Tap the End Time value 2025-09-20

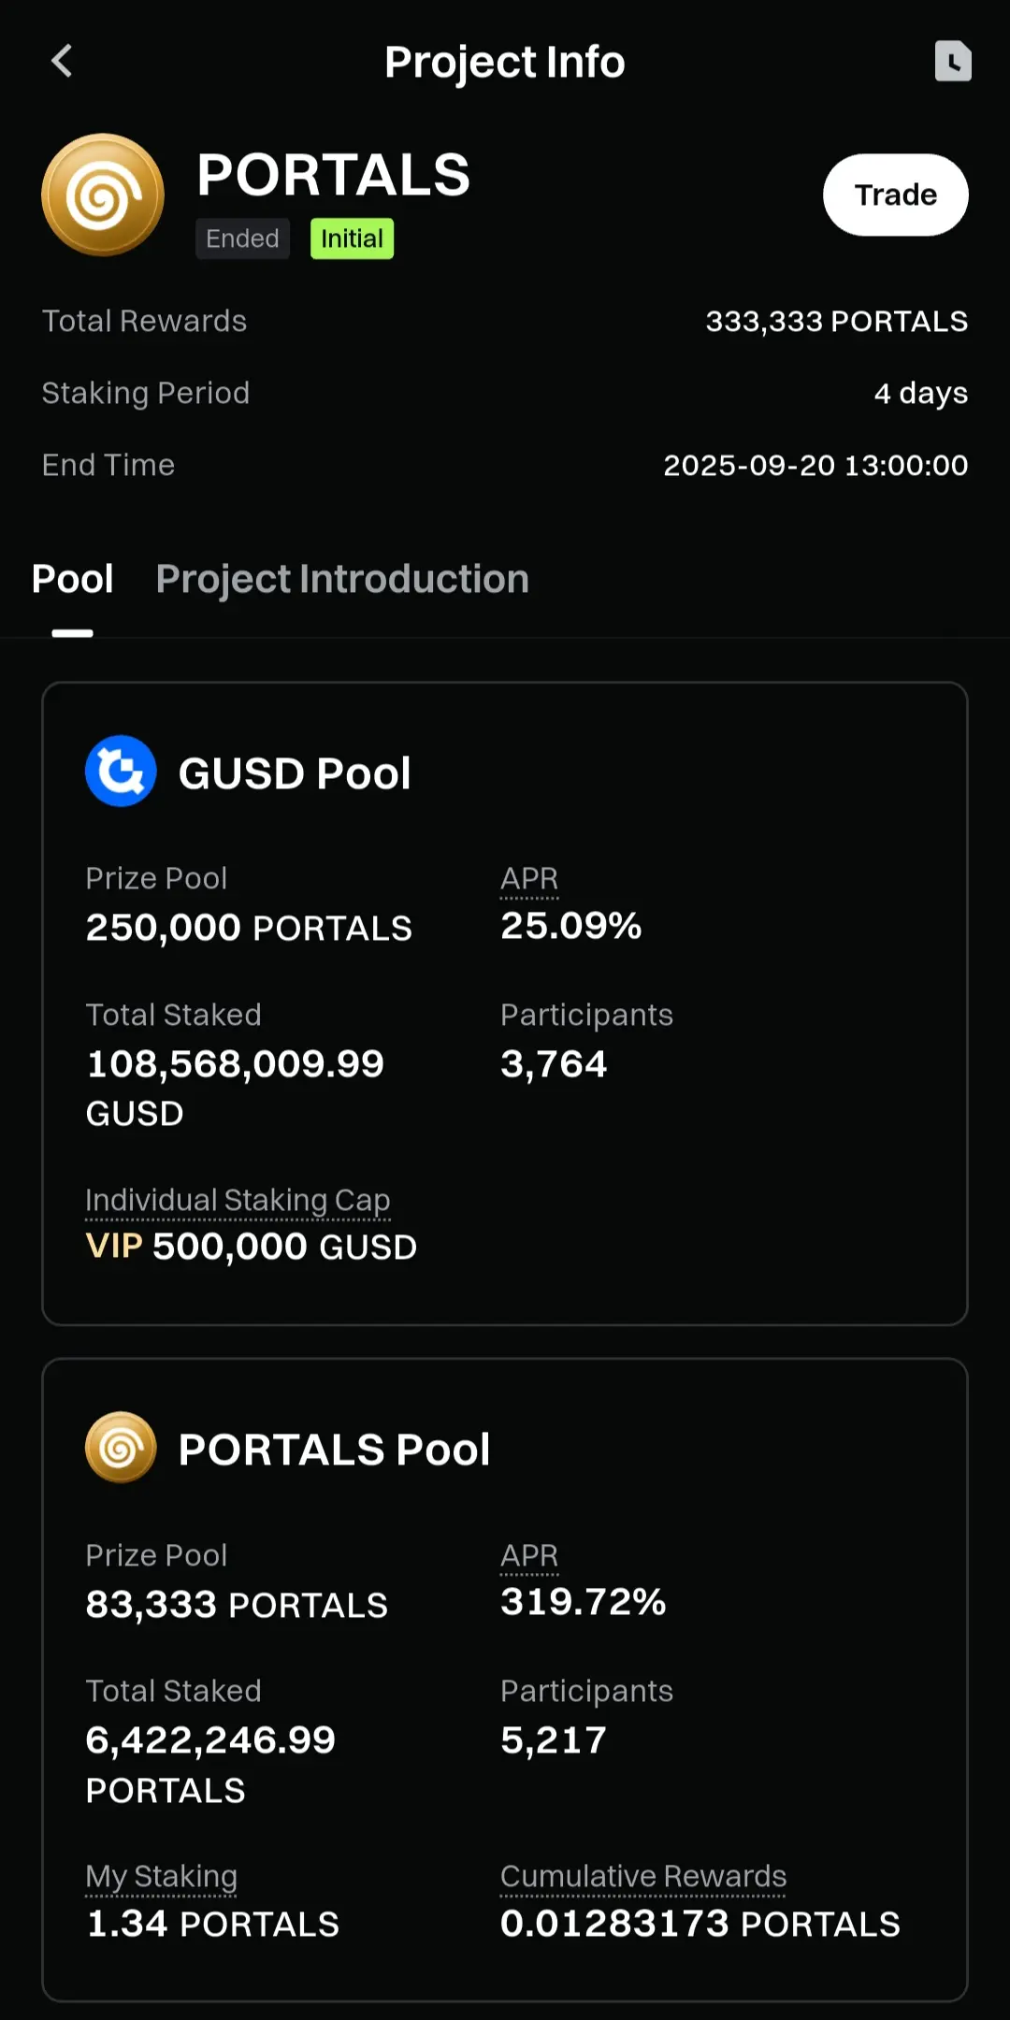coord(815,466)
